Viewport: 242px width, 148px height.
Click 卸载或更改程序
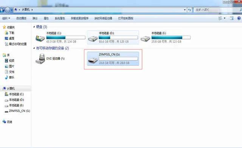(x=80, y=19)
